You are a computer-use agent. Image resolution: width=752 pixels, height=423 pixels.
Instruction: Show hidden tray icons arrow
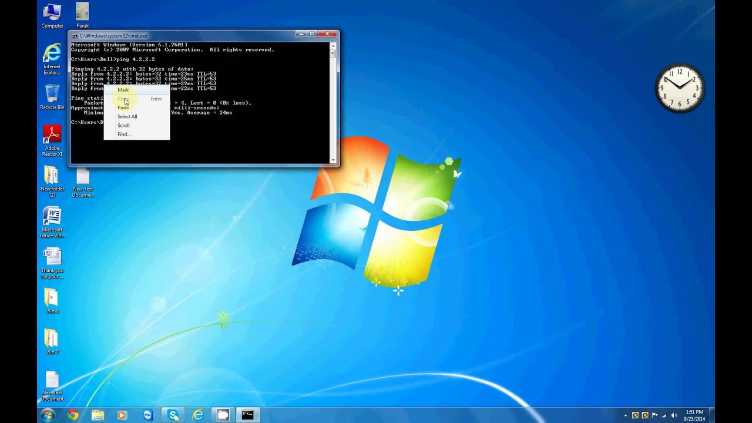[x=625, y=415]
